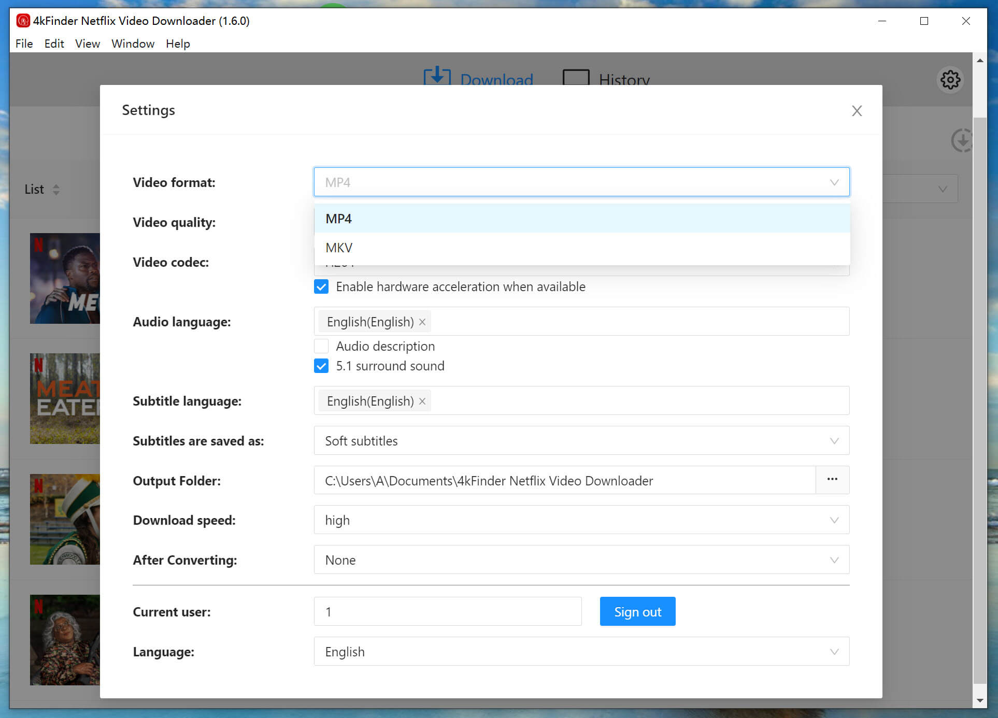This screenshot has height=718, width=998.
Task: Open the Edit menu
Action: click(53, 42)
